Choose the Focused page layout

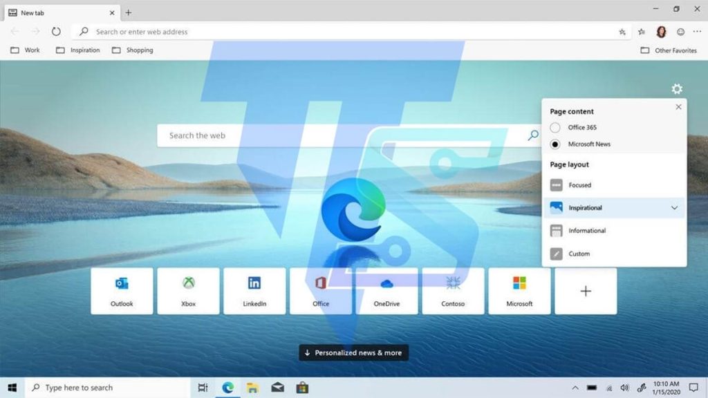click(x=614, y=185)
